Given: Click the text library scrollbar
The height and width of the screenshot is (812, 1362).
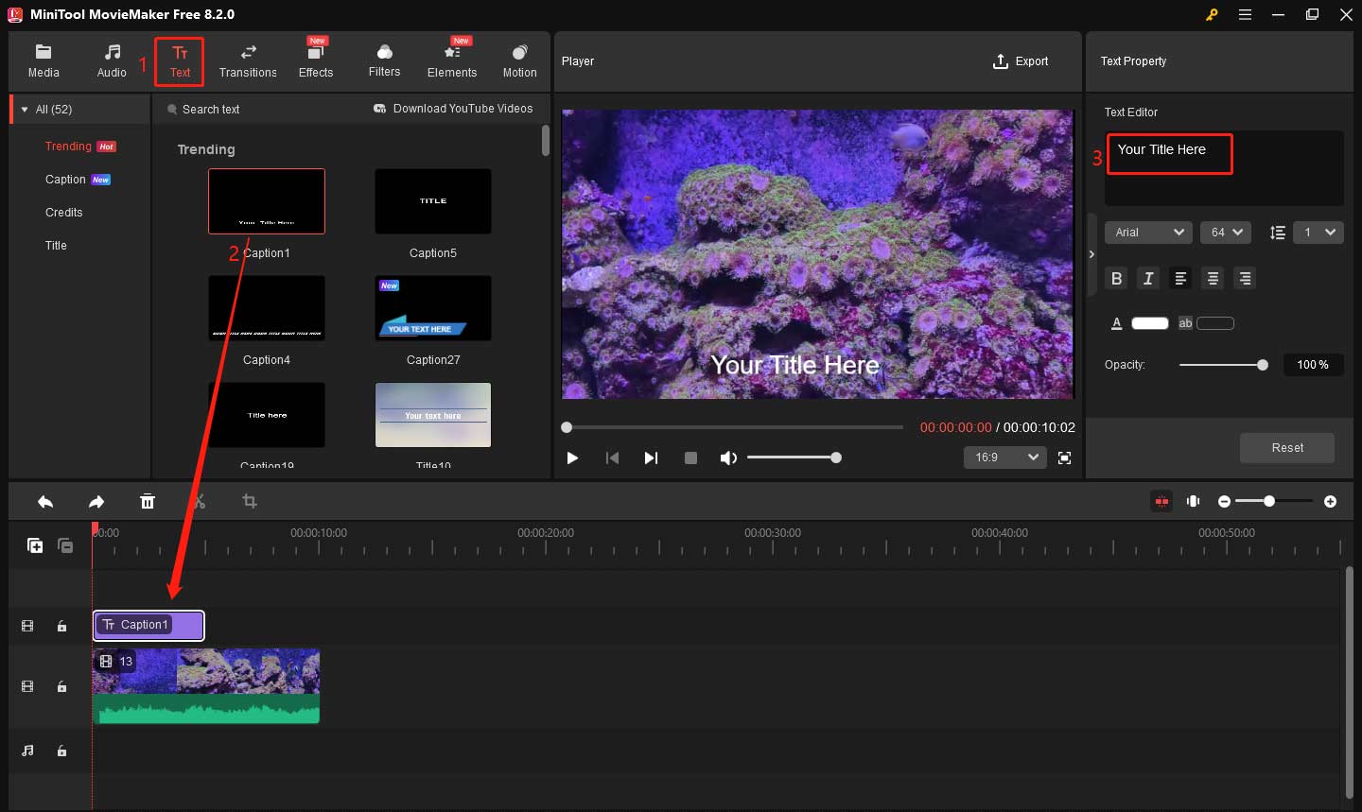Looking at the screenshot, I should tap(546, 141).
